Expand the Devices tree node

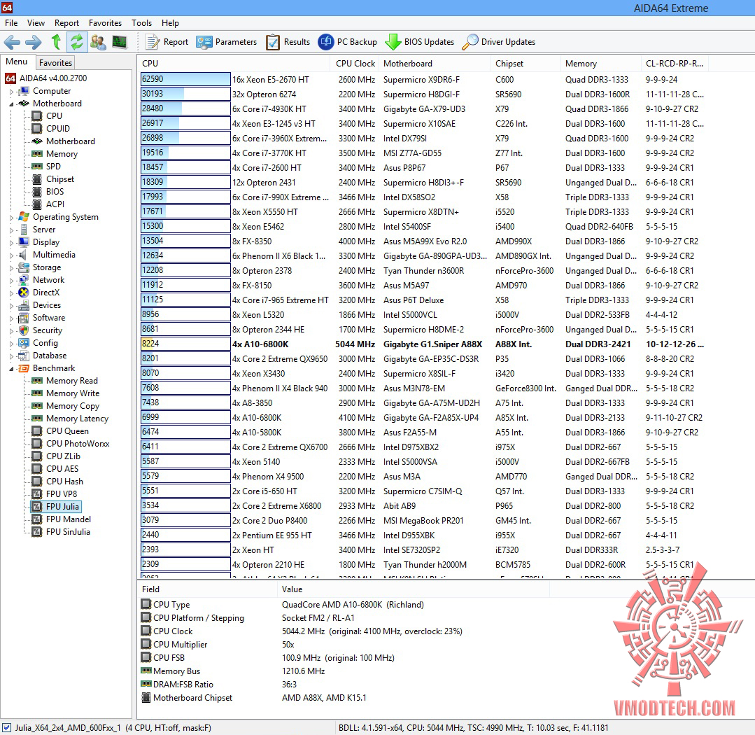point(12,306)
